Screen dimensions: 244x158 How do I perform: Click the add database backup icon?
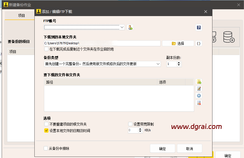click(229, 37)
